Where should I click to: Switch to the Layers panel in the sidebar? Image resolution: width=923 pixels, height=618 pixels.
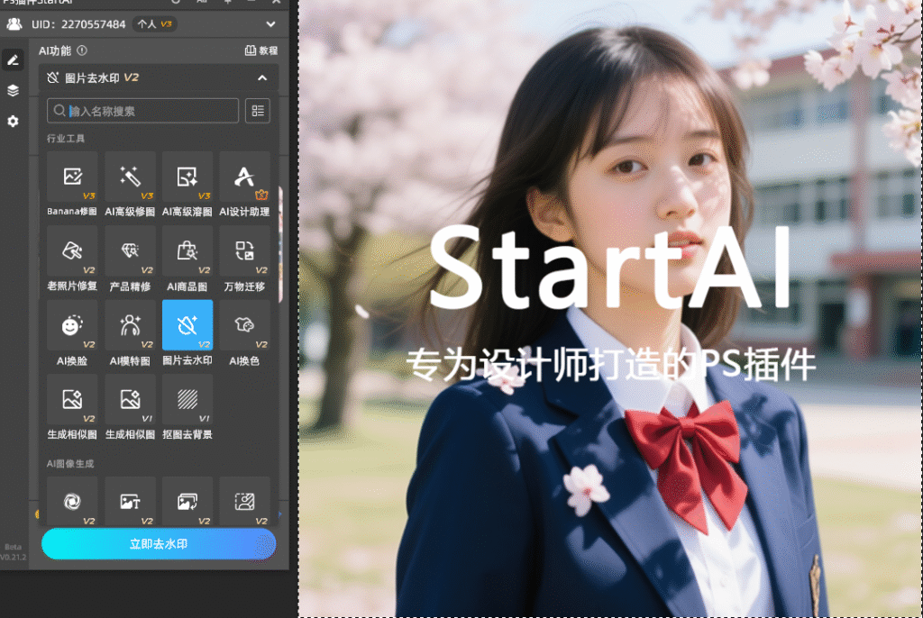click(x=12, y=90)
